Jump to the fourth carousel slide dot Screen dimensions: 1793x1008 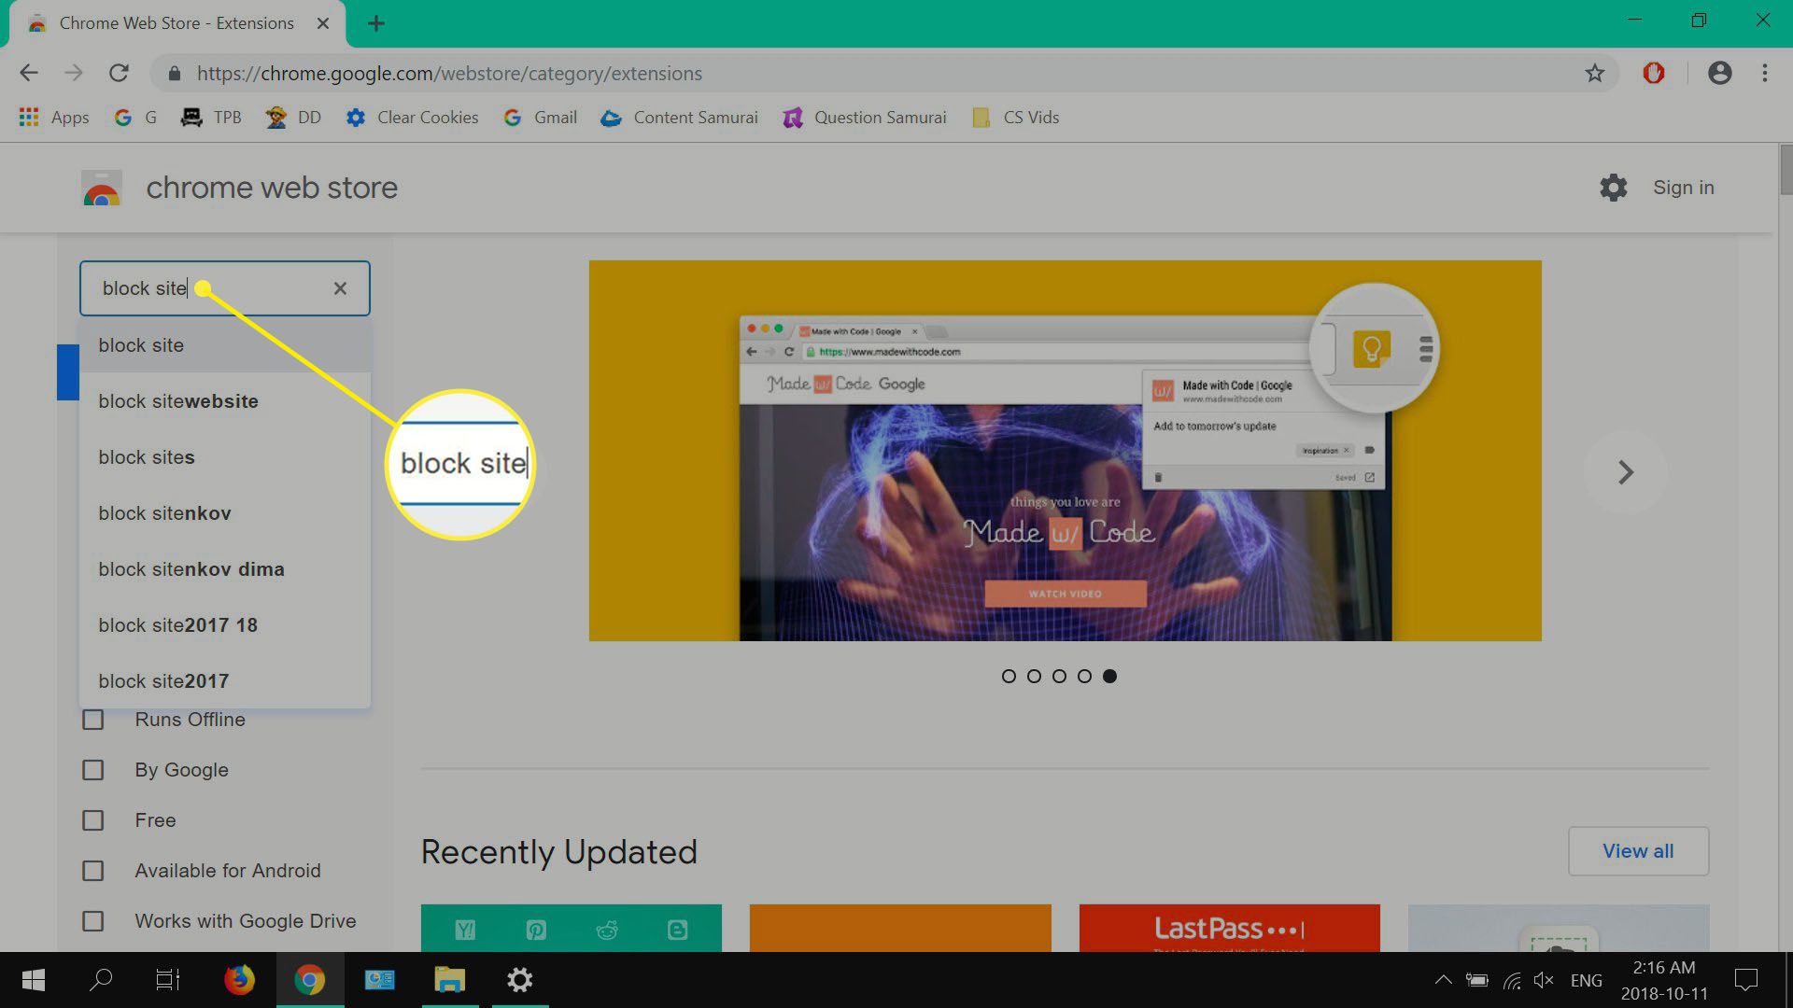pyautogui.click(x=1084, y=676)
